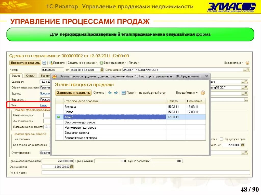The image size is (261, 195).
Task: Click Этап процесса продажи column header
Action: [115, 101]
